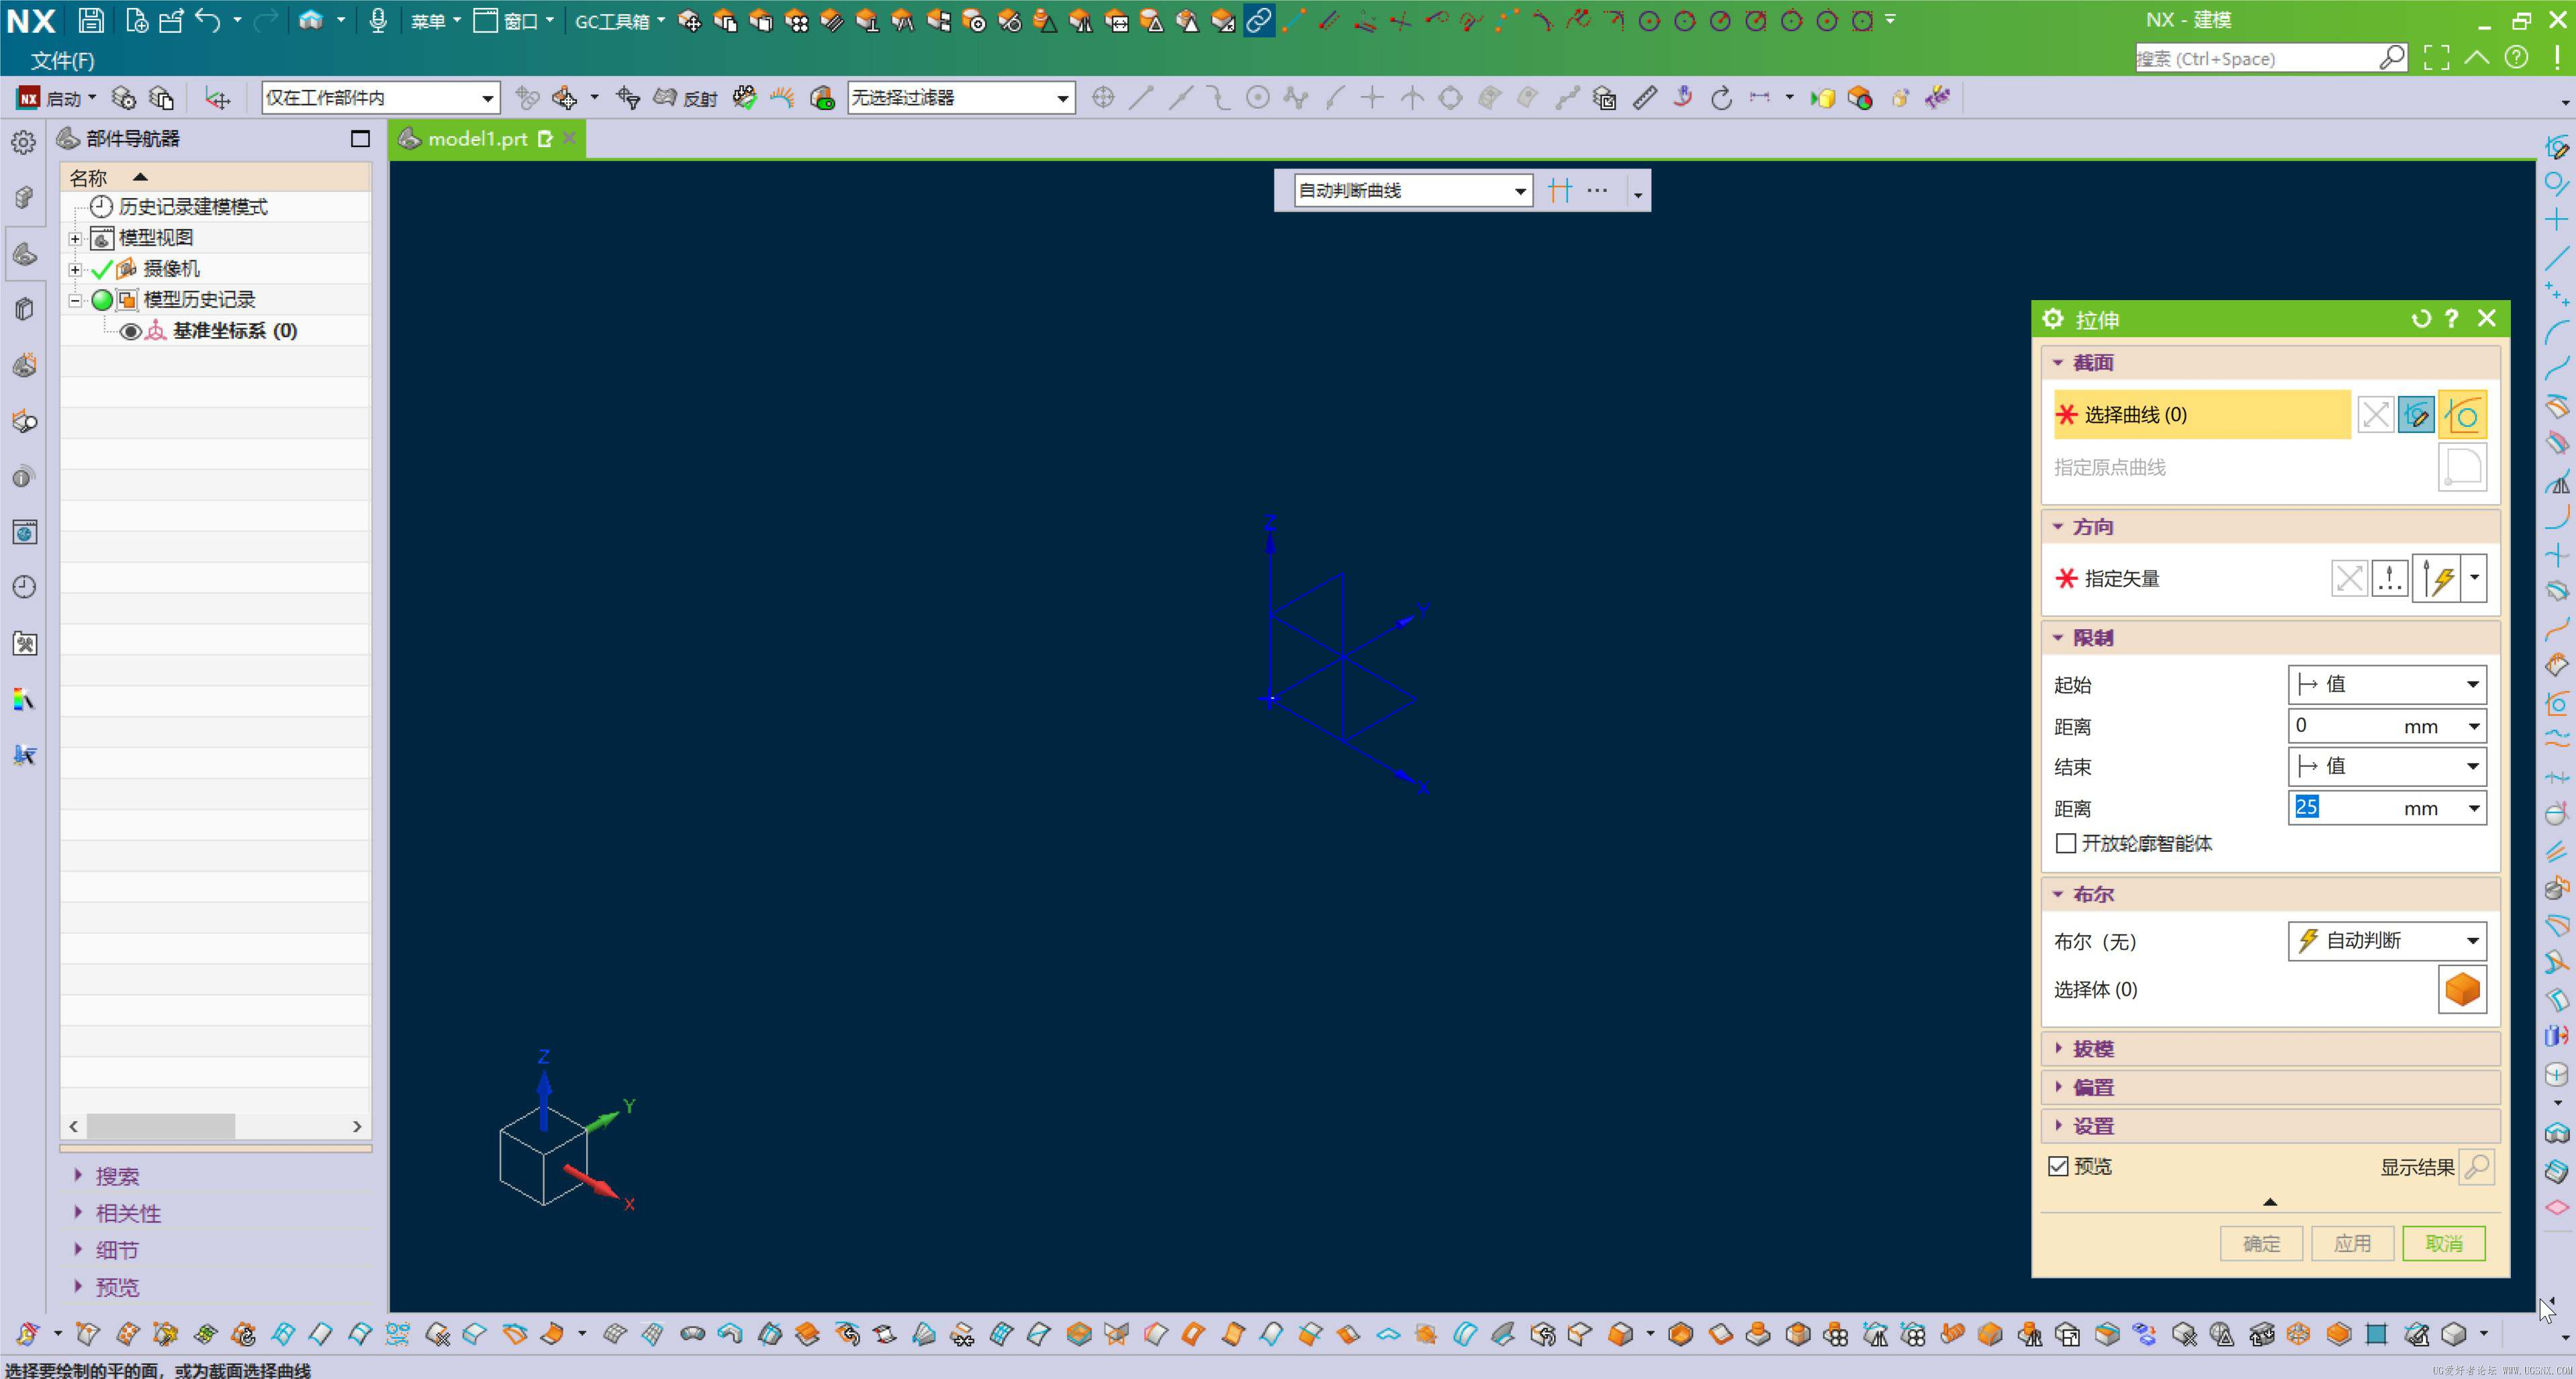Click the Undo arrow icon
Viewport: 2576px width, 1379px height.
pos(207,20)
